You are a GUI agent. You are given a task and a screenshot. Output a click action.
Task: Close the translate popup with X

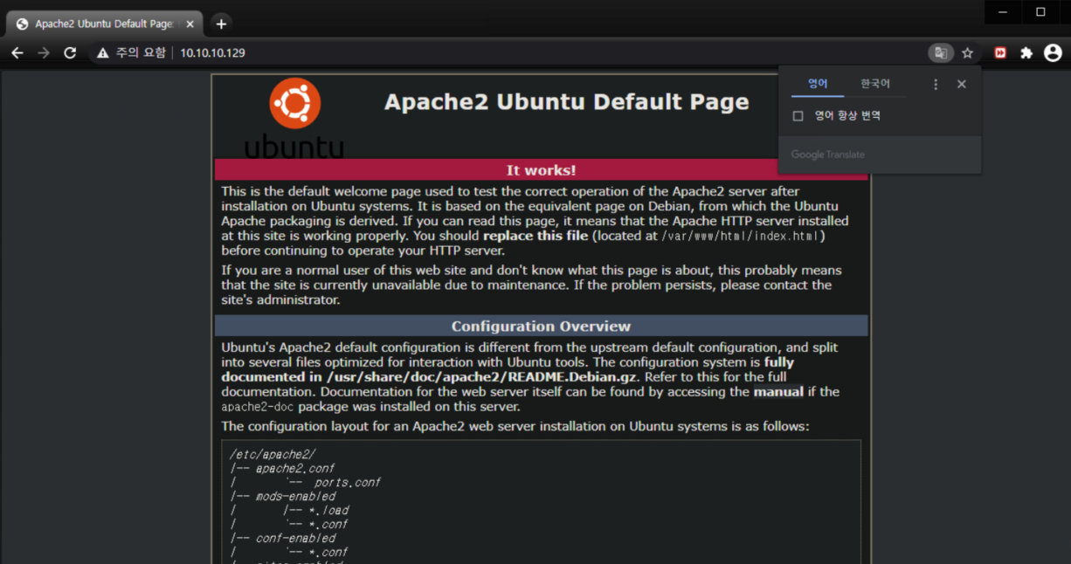click(x=962, y=85)
